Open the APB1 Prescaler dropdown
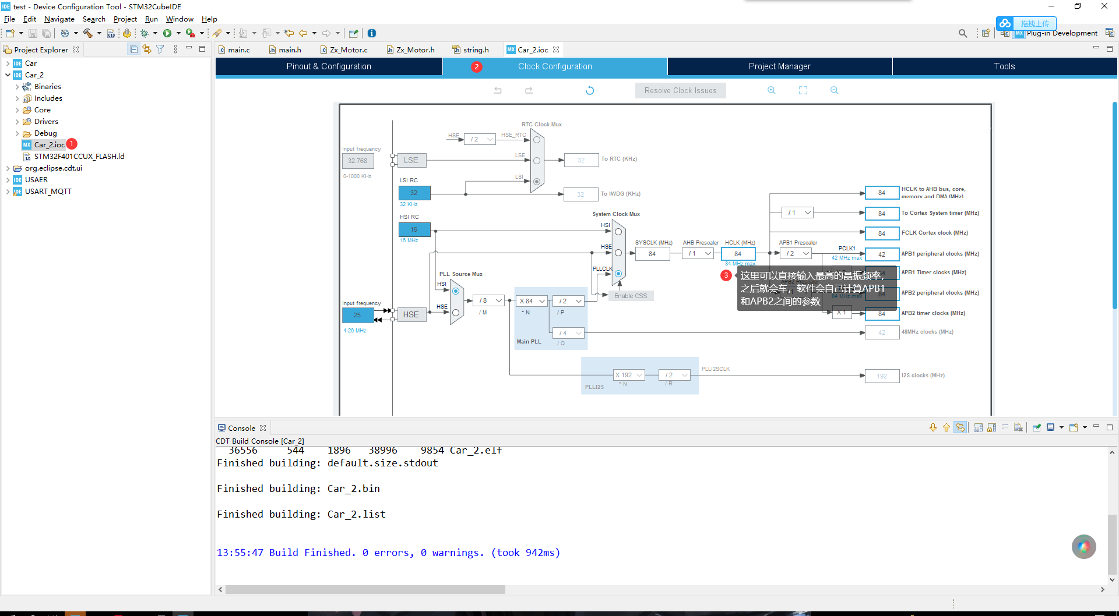1119x616 pixels. click(x=796, y=253)
